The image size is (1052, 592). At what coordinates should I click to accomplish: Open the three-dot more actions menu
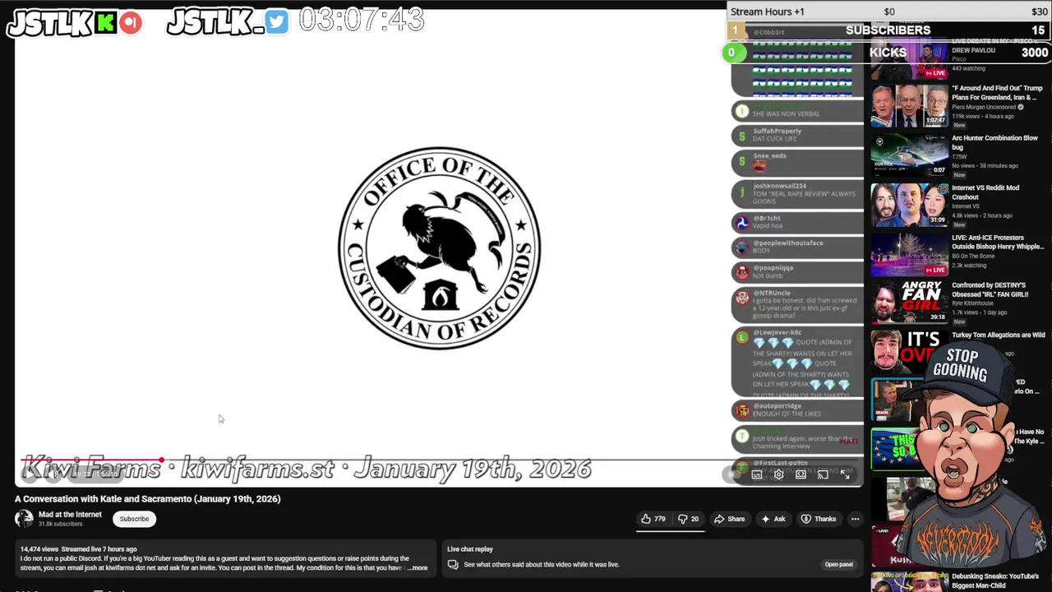tap(855, 519)
